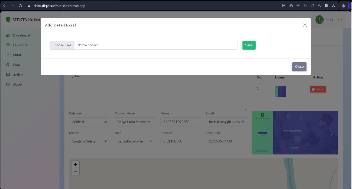
Task: Reload the page using browser refresh icon
Action: [20, 6]
